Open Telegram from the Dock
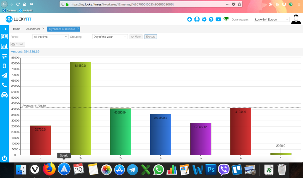Viewport: 303px width, 178px height. pyautogui.click(x=133, y=170)
